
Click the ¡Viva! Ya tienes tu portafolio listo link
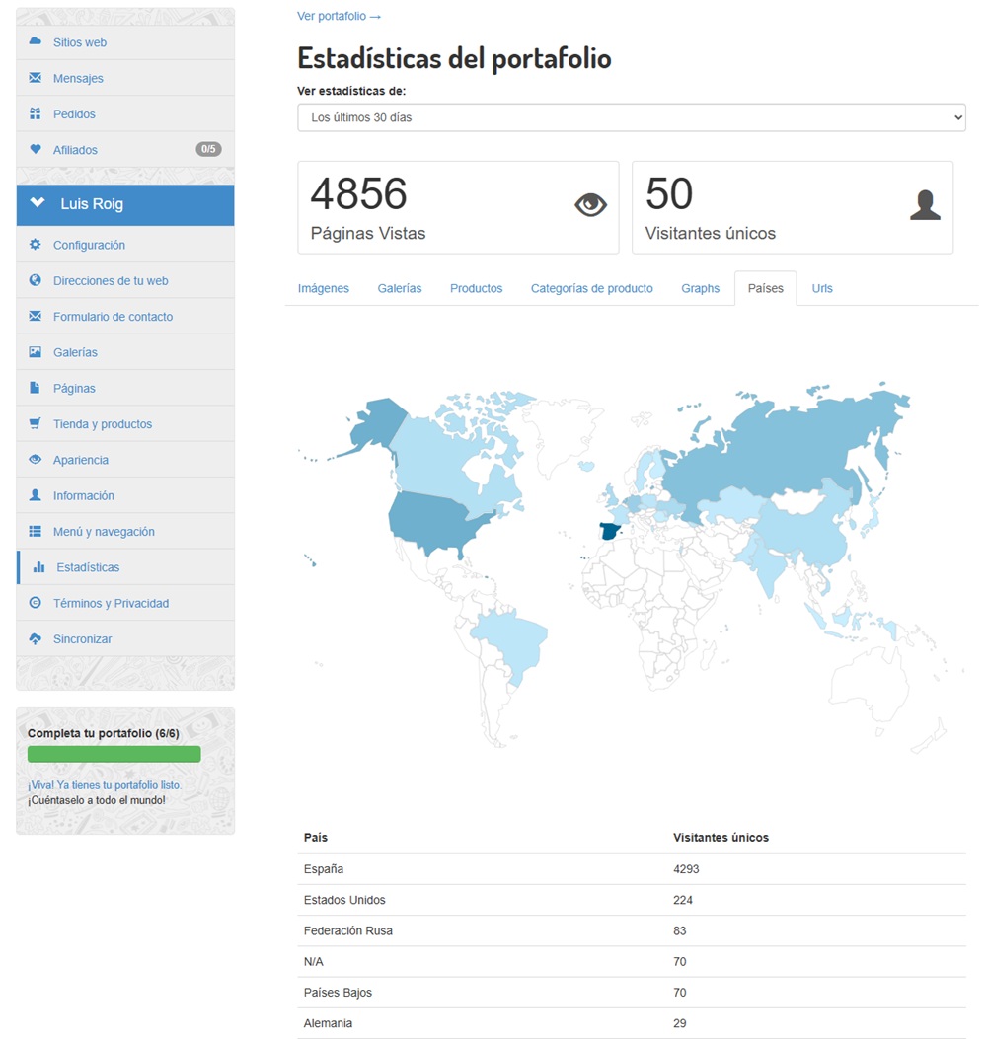[105, 785]
